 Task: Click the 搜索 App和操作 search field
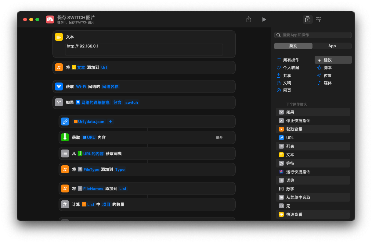coord(314,35)
